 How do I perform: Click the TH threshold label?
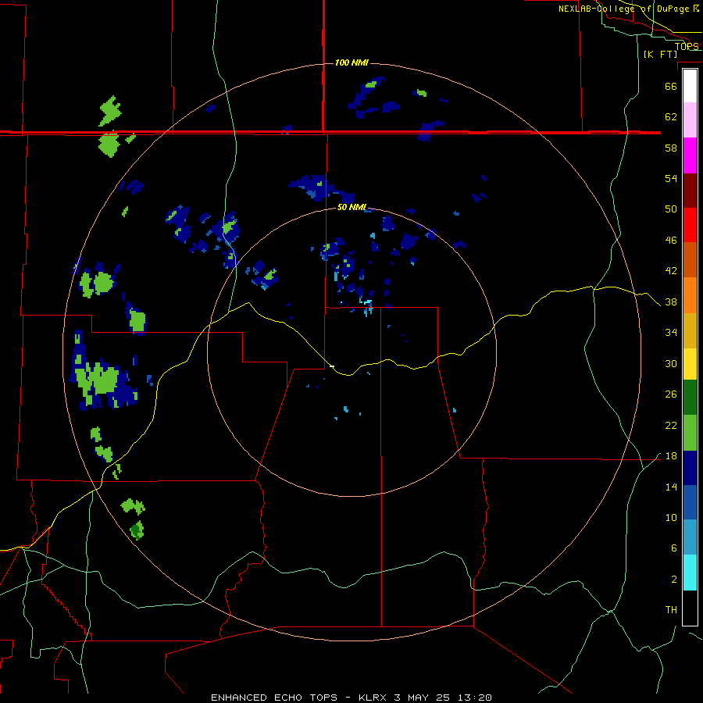pos(671,610)
